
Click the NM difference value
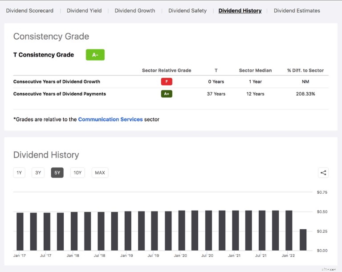305,81
